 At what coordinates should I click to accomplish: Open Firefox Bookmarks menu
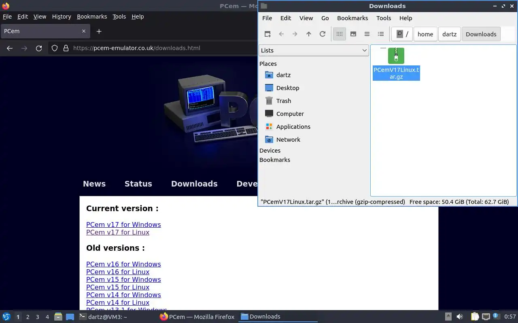(x=92, y=17)
